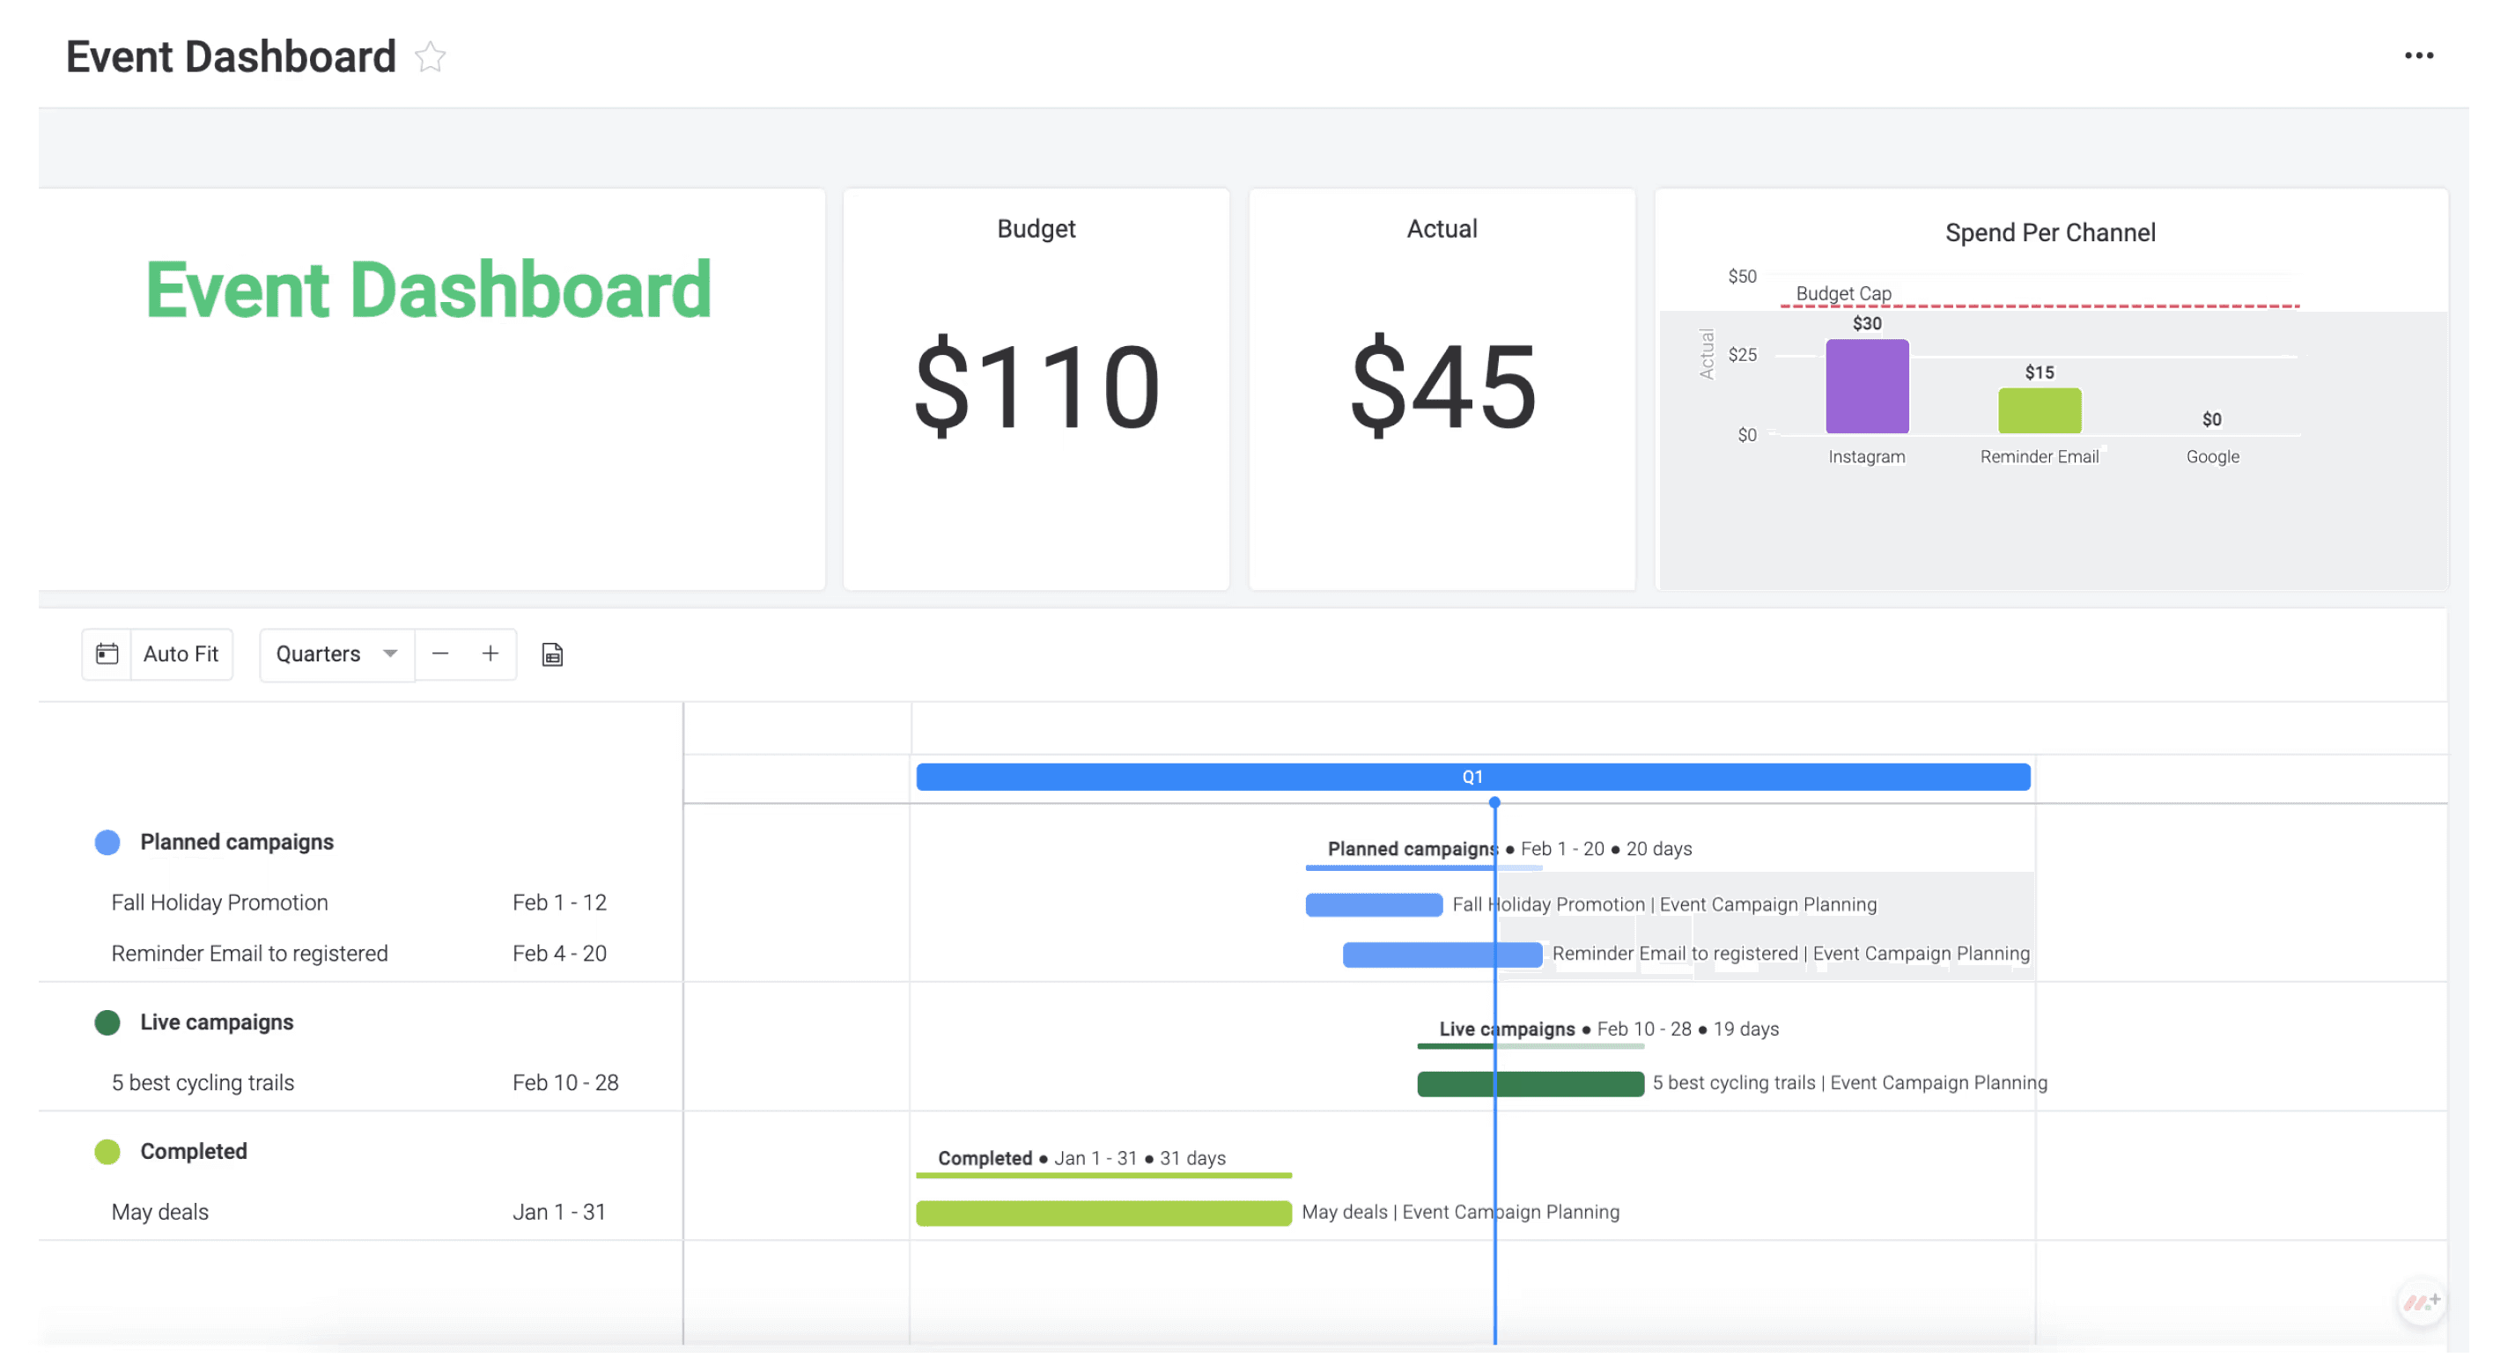The image size is (2508, 1372).
Task: Click the Instagram spend bar in the chart
Action: [1866, 387]
